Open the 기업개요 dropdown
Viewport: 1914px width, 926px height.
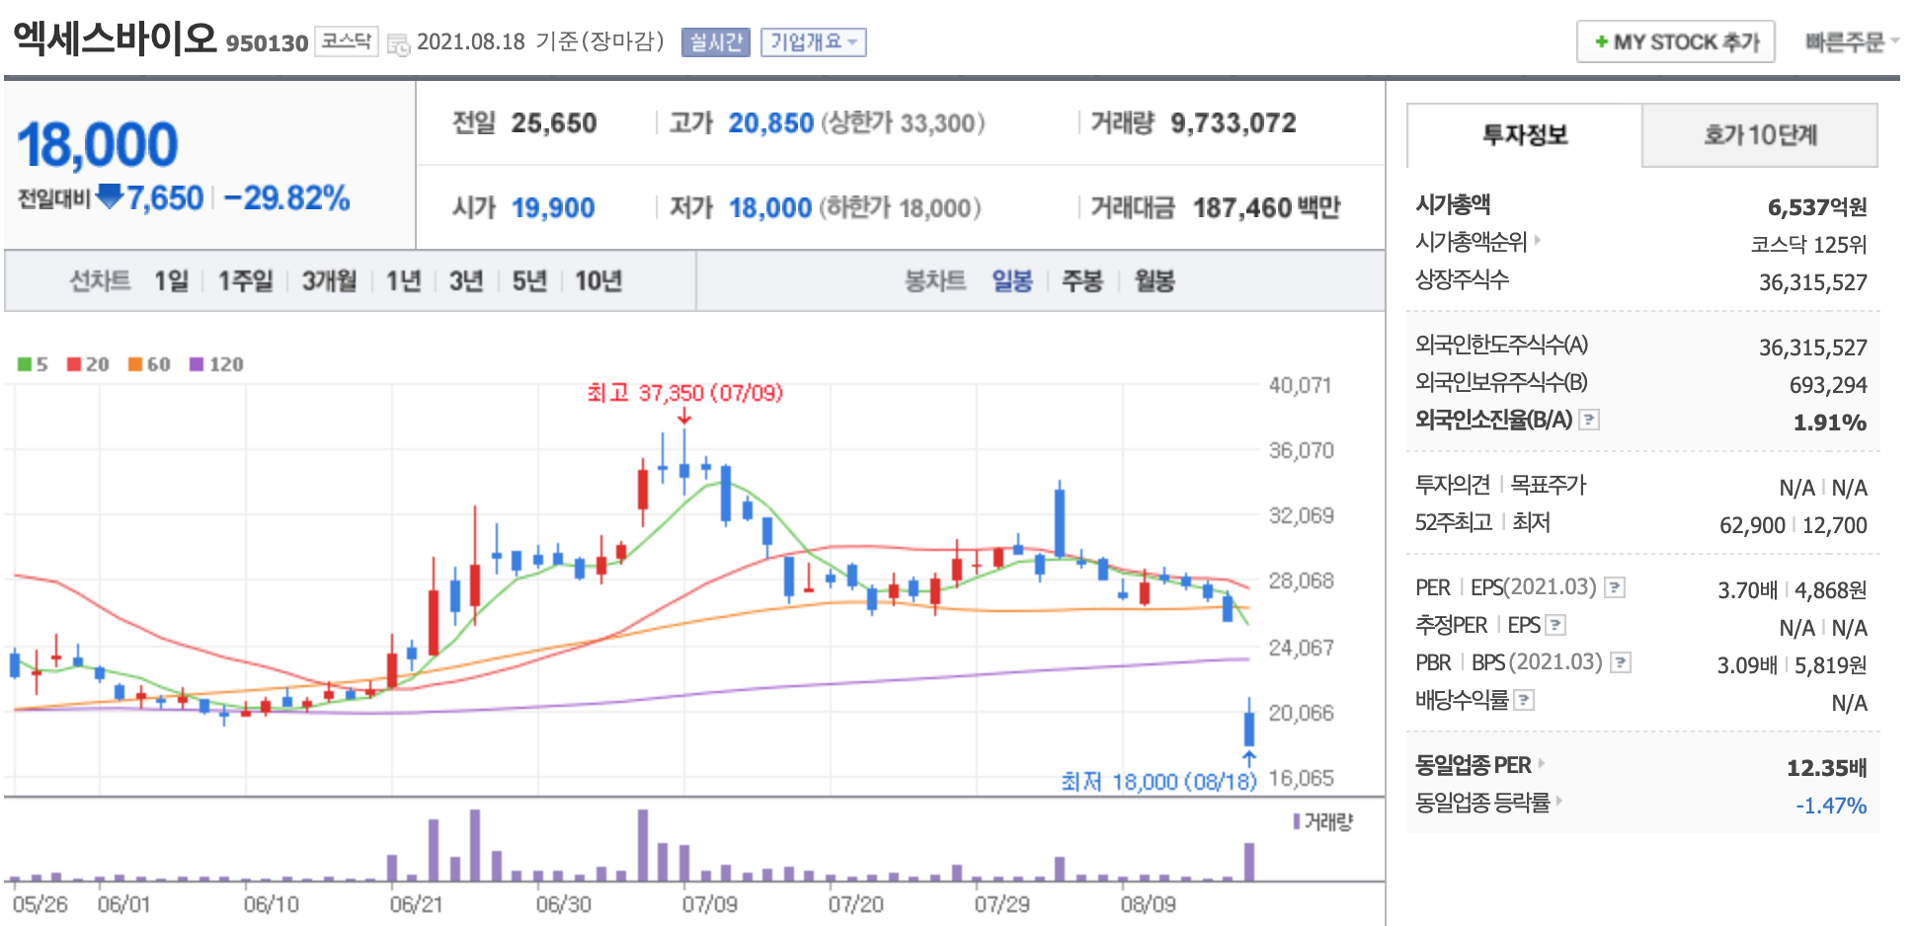[x=813, y=42]
